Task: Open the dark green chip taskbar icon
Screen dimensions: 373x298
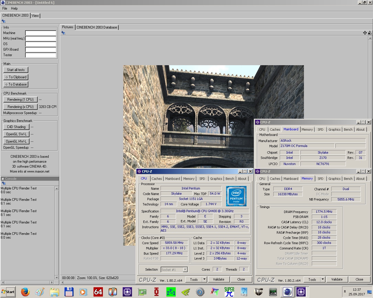Action: point(273,292)
